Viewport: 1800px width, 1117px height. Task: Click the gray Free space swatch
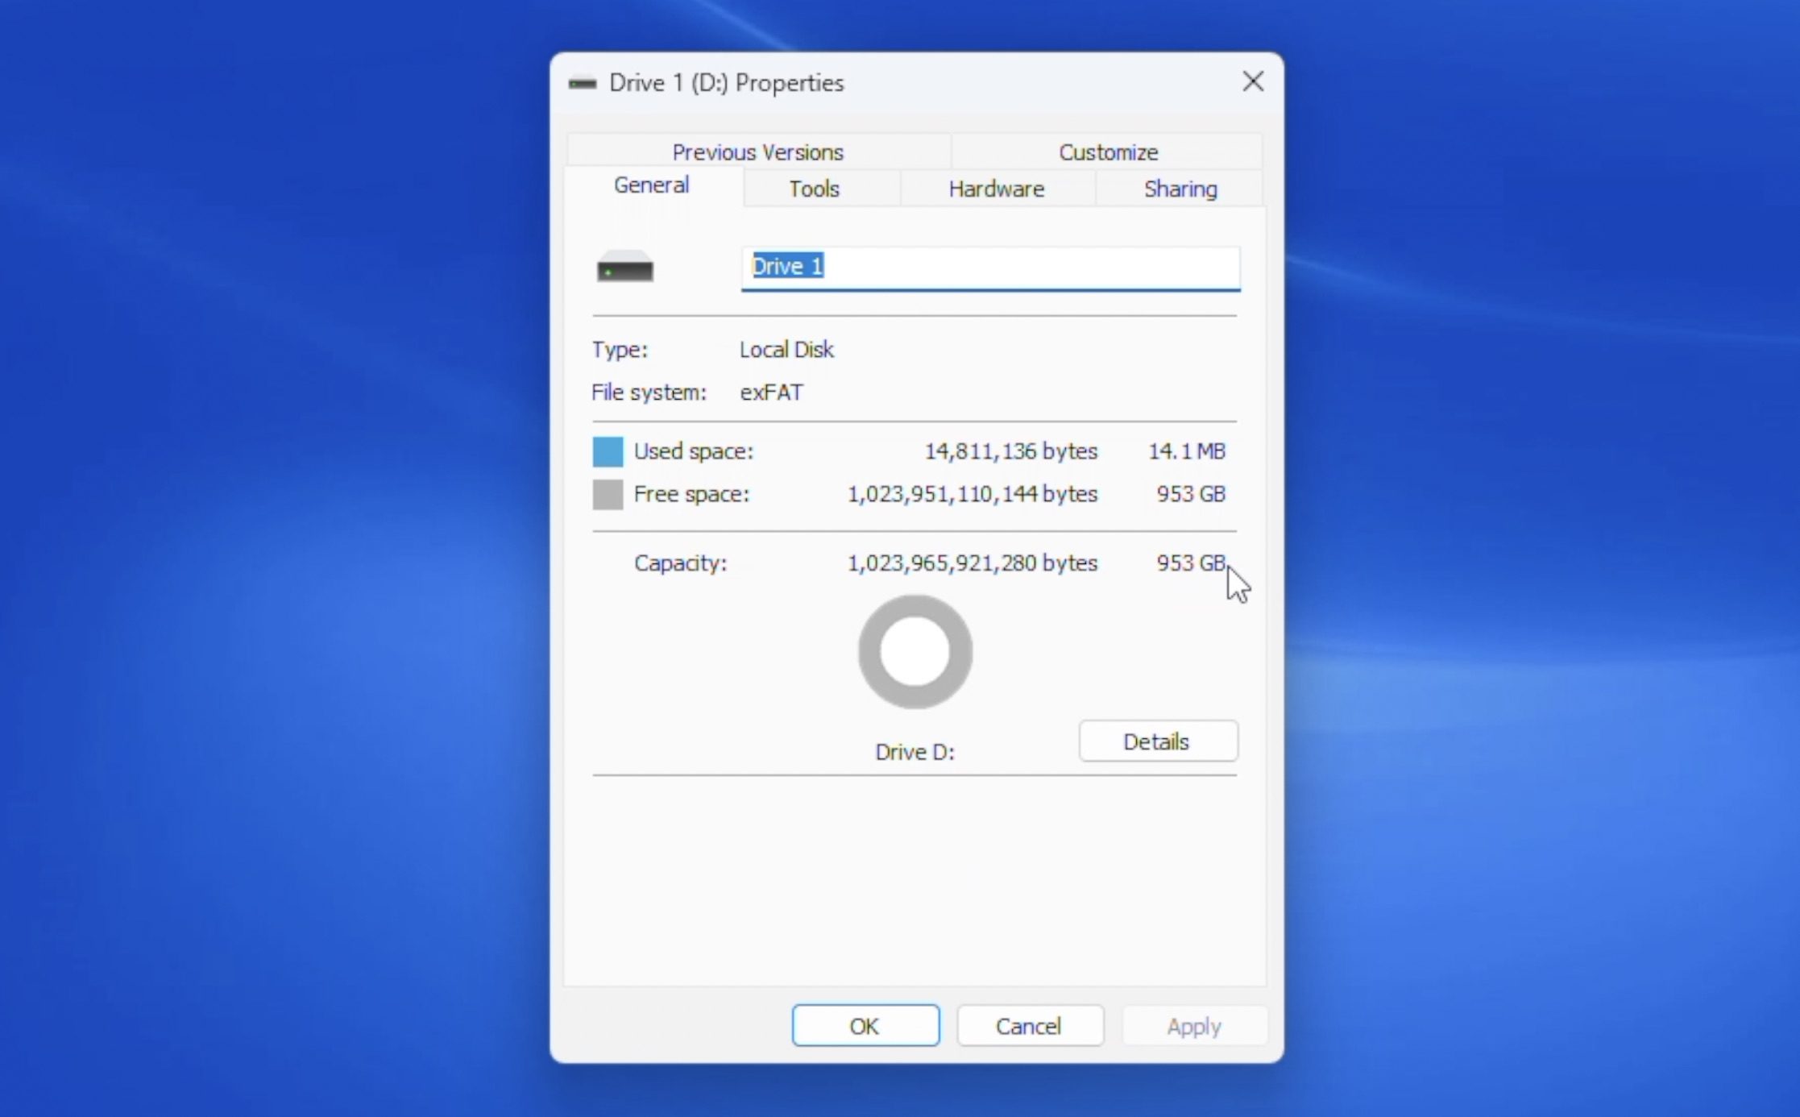(x=608, y=494)
